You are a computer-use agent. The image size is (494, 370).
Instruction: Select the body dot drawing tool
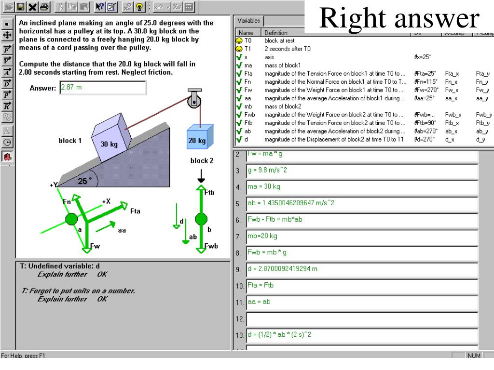(x=7, y=24)
